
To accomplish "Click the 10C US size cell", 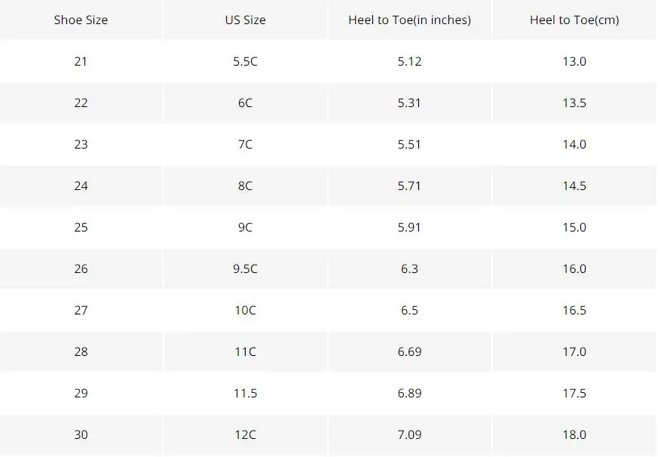I will coord(245,311).
